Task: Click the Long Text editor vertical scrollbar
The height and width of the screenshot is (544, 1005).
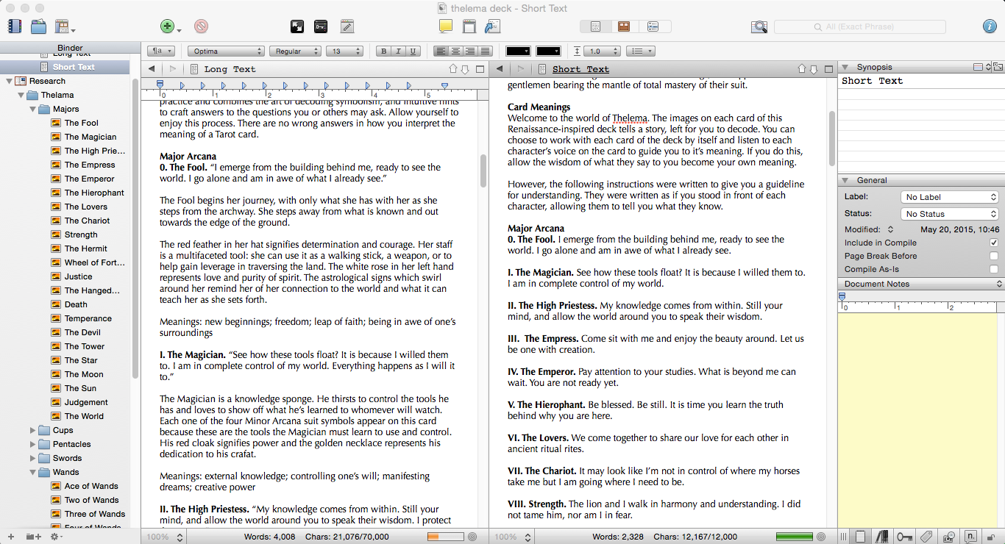Action: click(x=483, y=171)
